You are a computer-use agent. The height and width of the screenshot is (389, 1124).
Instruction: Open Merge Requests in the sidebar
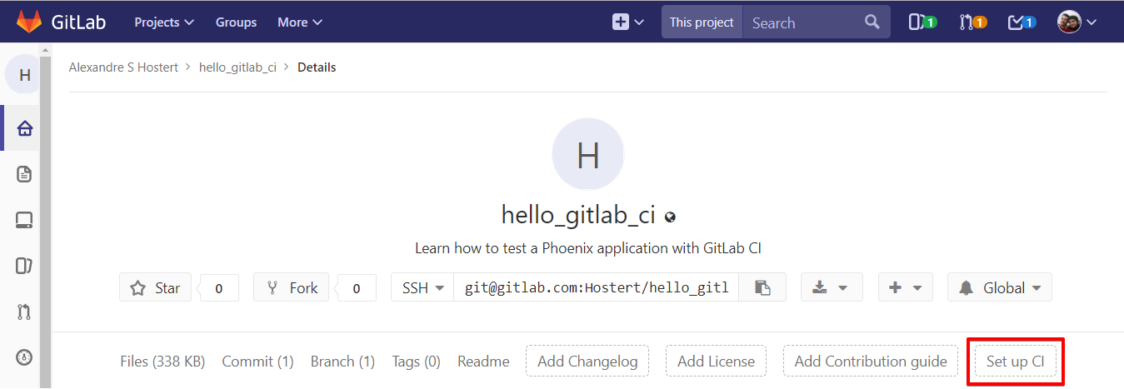tap(24, 312)
